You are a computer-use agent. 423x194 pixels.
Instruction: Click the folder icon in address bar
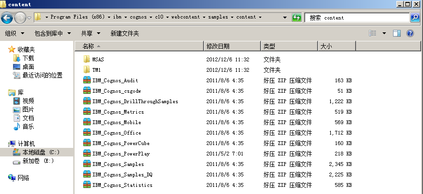pos(38,17)
